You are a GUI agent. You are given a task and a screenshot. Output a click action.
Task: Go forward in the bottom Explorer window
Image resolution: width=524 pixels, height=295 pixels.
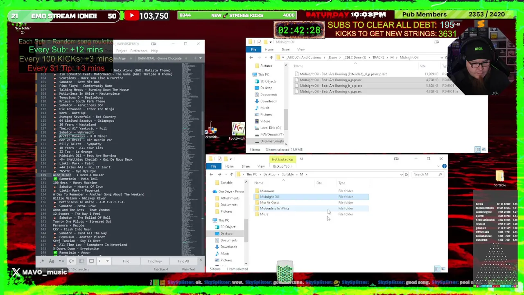[x=219, y=174]
